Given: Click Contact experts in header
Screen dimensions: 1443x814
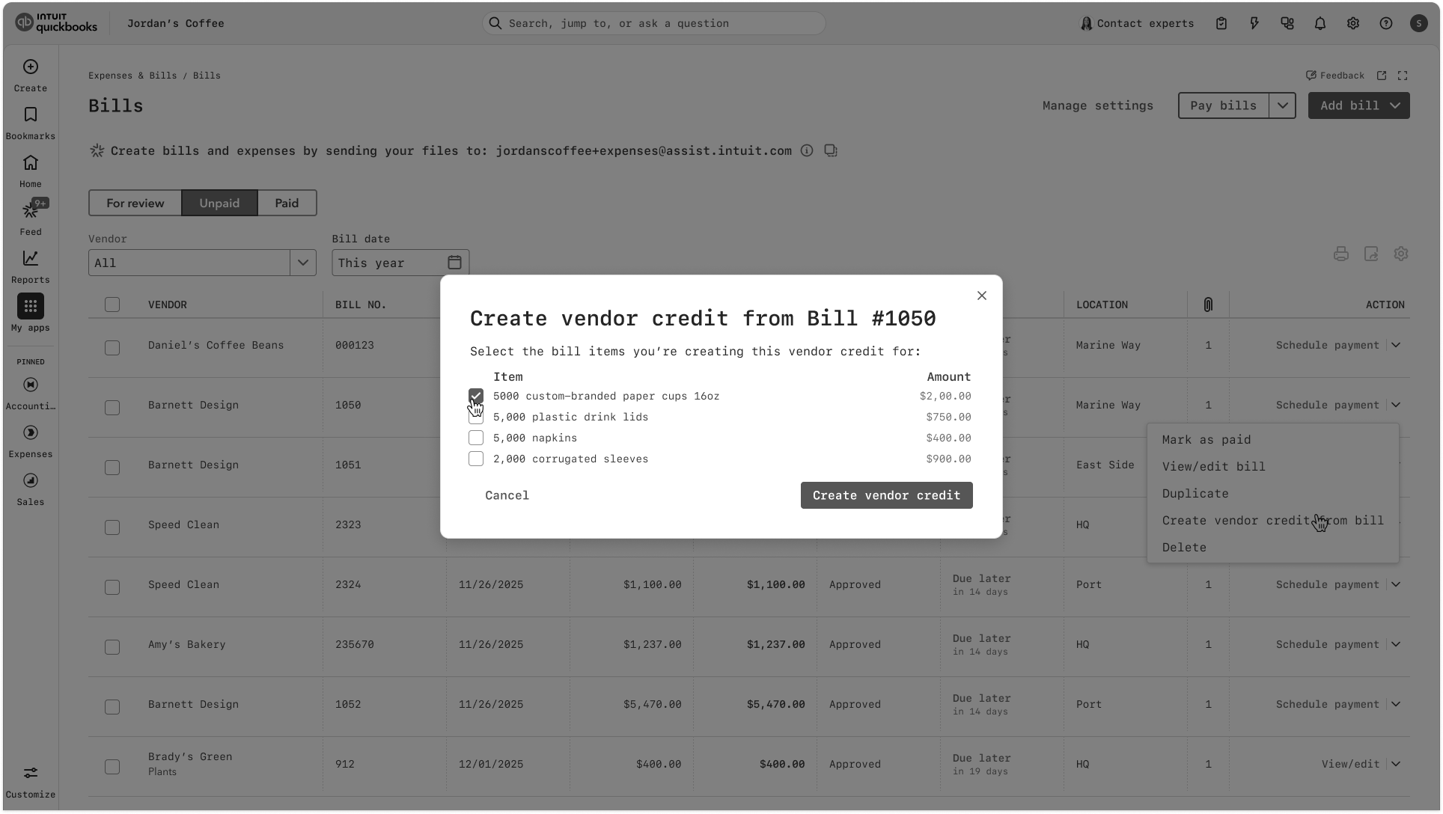Looking at the screenshot, I should (1137, 23).
